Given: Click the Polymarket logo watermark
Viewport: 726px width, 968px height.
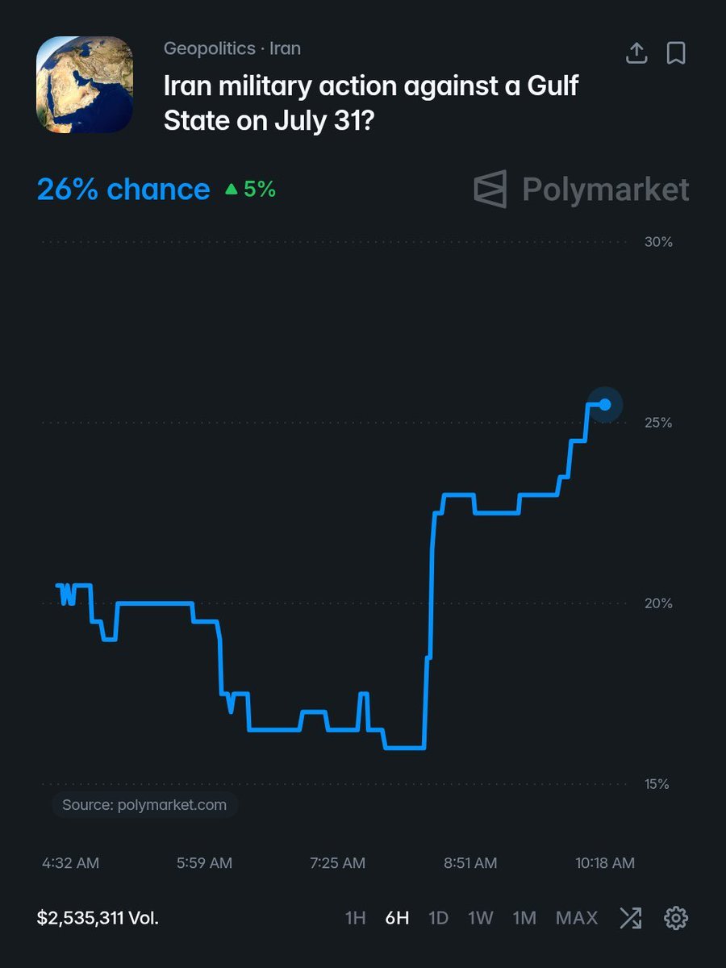Looking at the screenshot, I should coord(581,190).
